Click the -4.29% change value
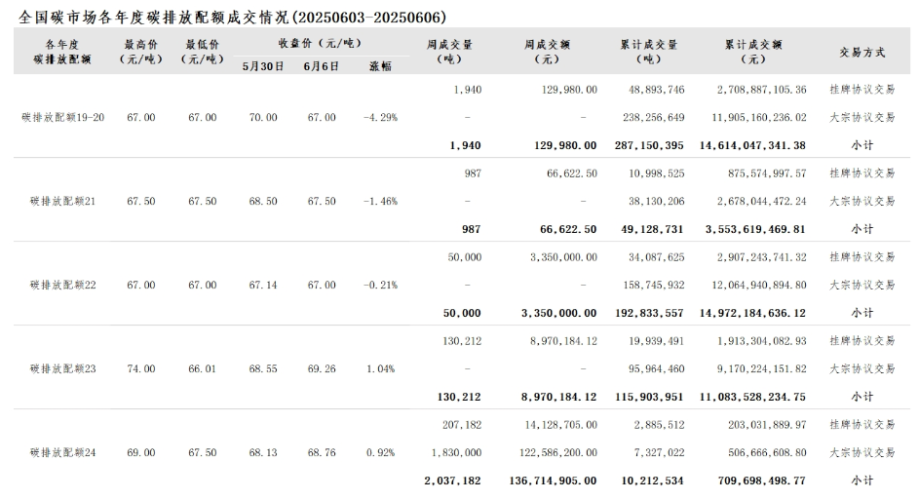Viewport: 919px width, 500px height. pos(380,117)
